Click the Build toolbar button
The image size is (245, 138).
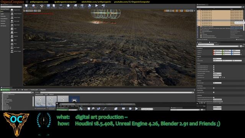[x=89, y=6]
